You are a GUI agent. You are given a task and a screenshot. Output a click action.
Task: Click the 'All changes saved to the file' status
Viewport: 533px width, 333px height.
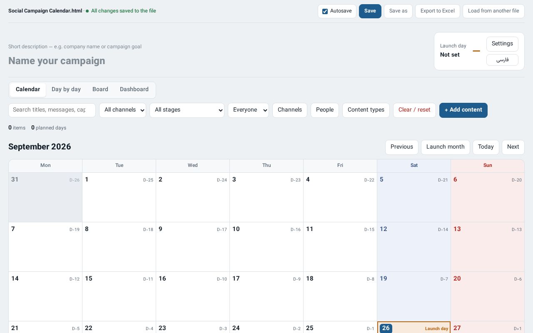[124, 11]
